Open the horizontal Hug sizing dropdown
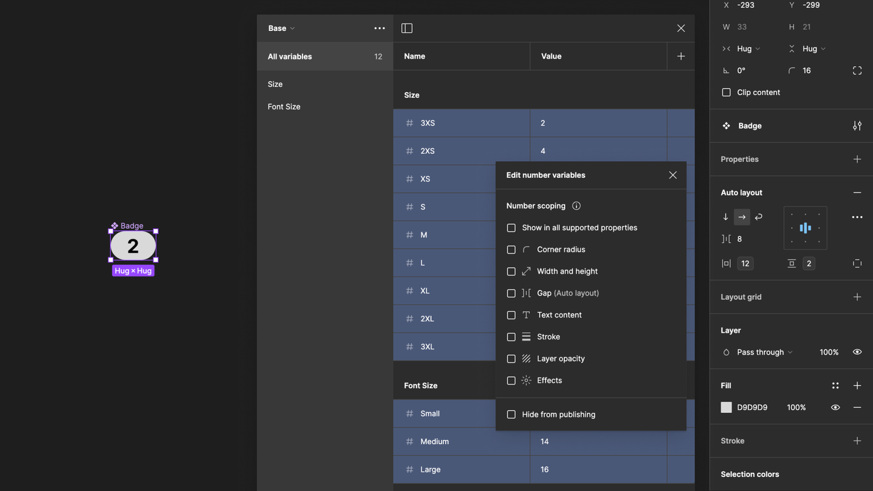873x491 pixels. [748, 48]
